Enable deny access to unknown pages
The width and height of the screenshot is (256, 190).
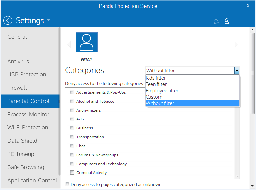tap(67, 184)
